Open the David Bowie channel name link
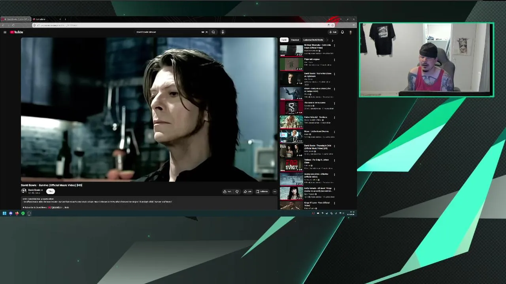Viewport: 506px width, 284px height. click(x=34, y=190)
